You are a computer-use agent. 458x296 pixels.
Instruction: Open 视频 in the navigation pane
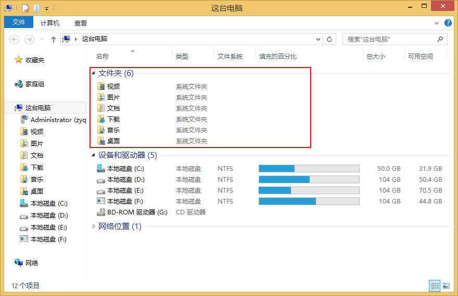tap(37, 132)
